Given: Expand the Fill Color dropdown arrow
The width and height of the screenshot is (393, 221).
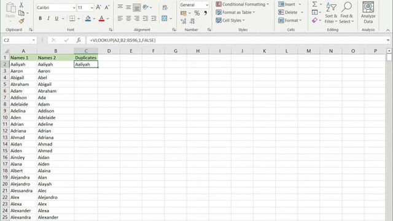Looking at the screenshot, I should (94, 18).
